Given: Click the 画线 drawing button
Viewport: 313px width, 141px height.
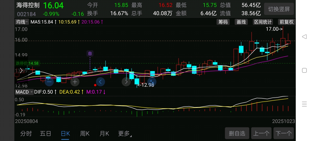Looking at the screenshot, I should click(x=241, y=22).
